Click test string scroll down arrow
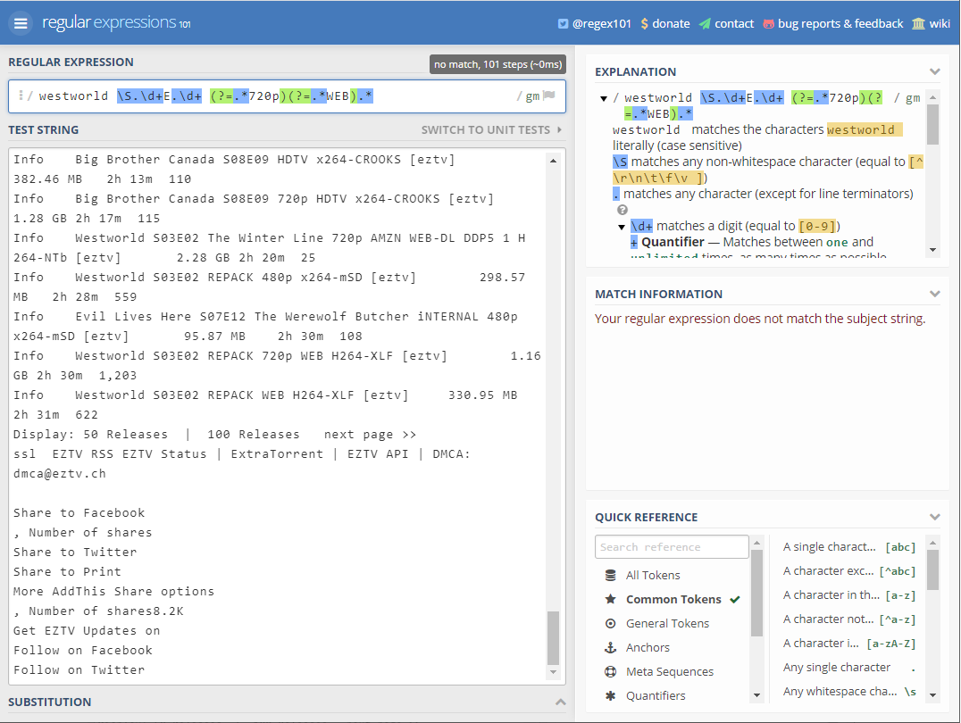 553,672
